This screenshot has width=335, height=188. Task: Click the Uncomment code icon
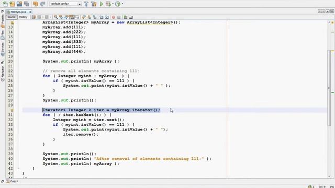pos(131,17)
